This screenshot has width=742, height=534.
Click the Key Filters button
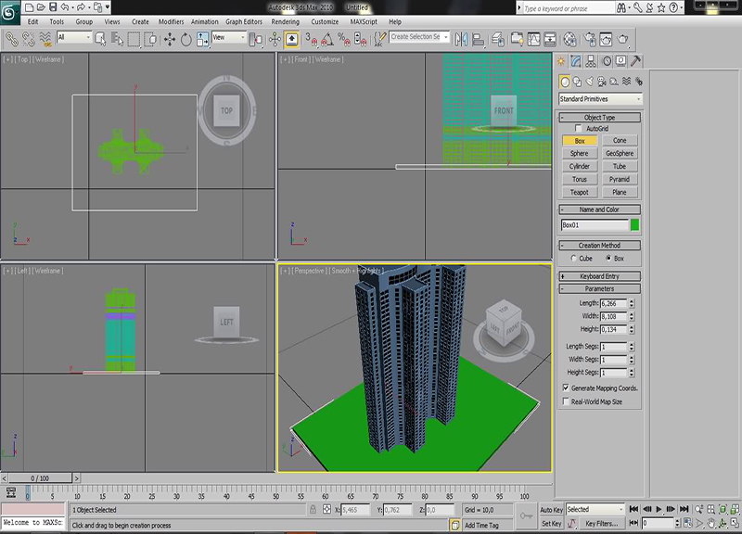(x=603, y=524)
